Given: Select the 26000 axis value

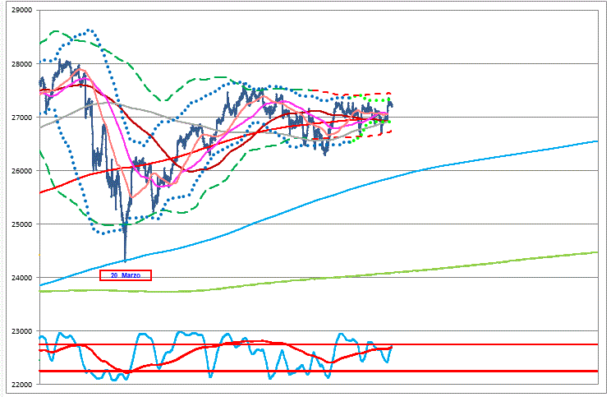Looking at the screenshot, I should coord(22,171).
